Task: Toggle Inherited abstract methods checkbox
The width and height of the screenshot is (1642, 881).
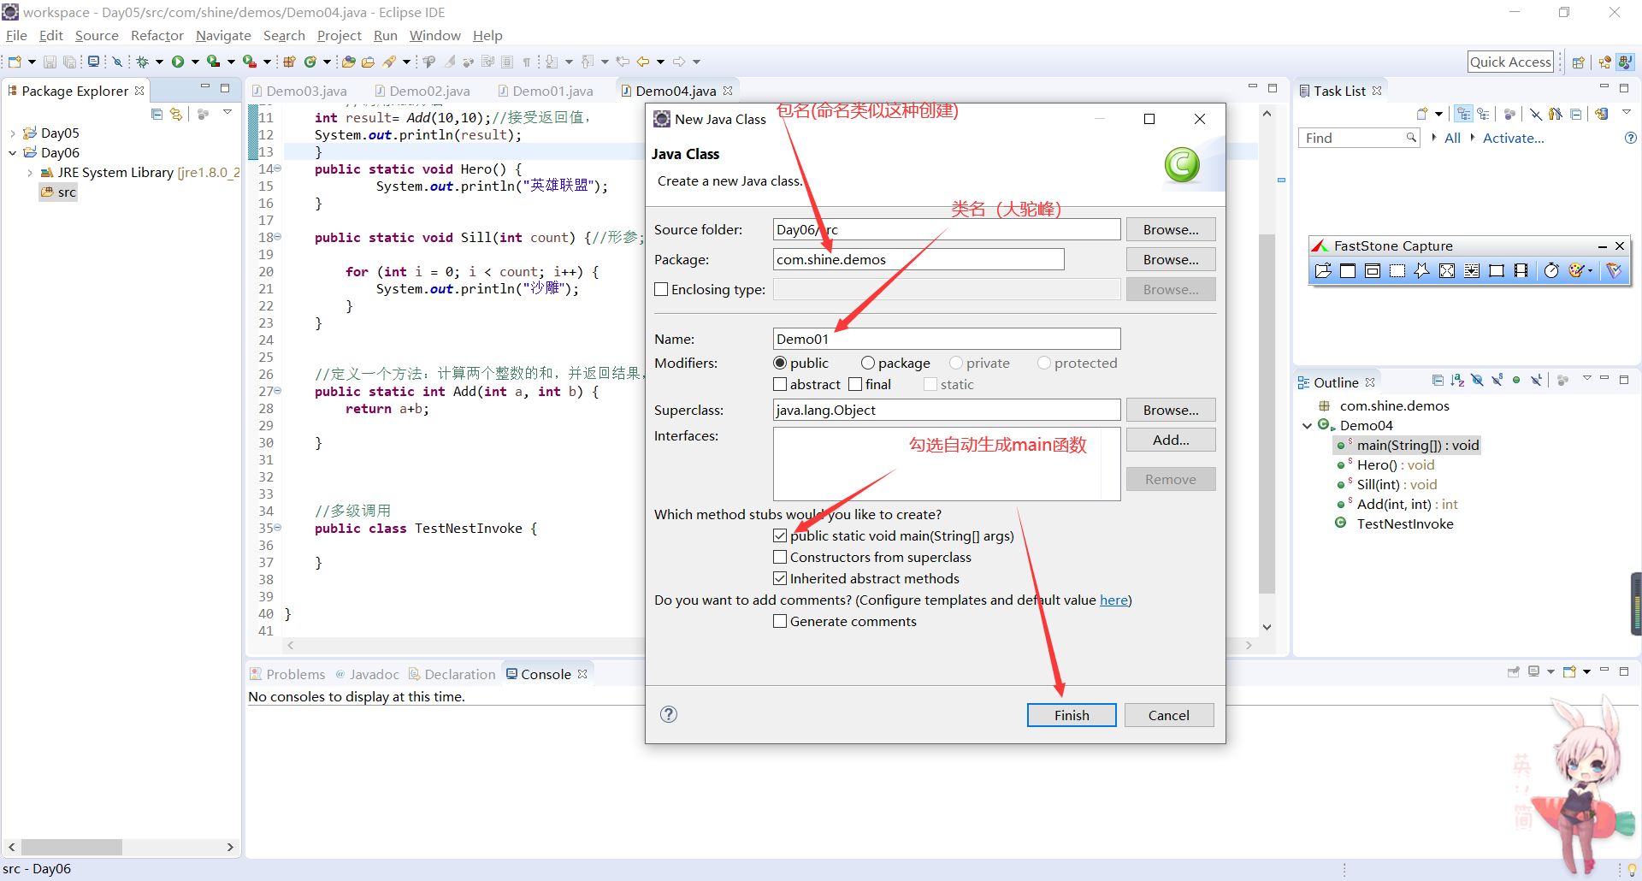Action: click(x=780, y=578)
